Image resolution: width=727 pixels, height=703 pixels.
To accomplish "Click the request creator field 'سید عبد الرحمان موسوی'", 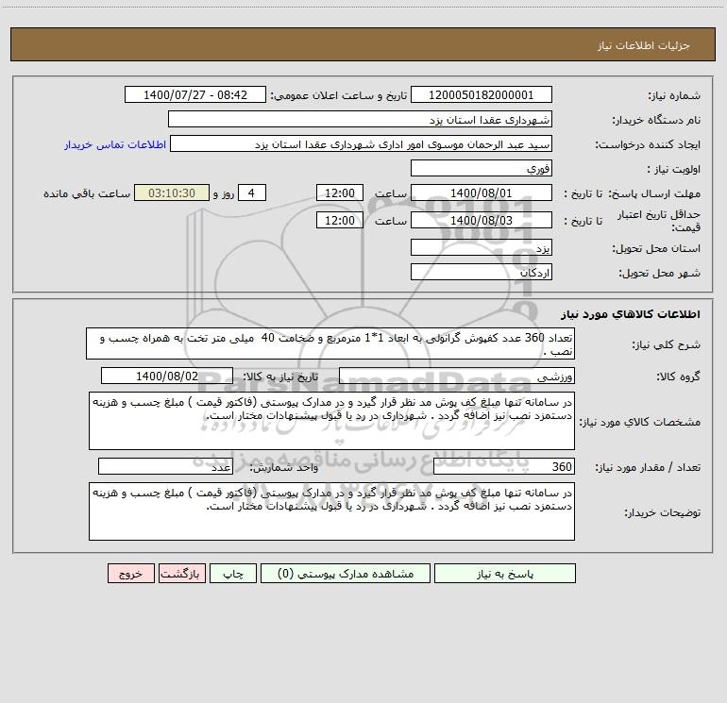I will 362,143.
